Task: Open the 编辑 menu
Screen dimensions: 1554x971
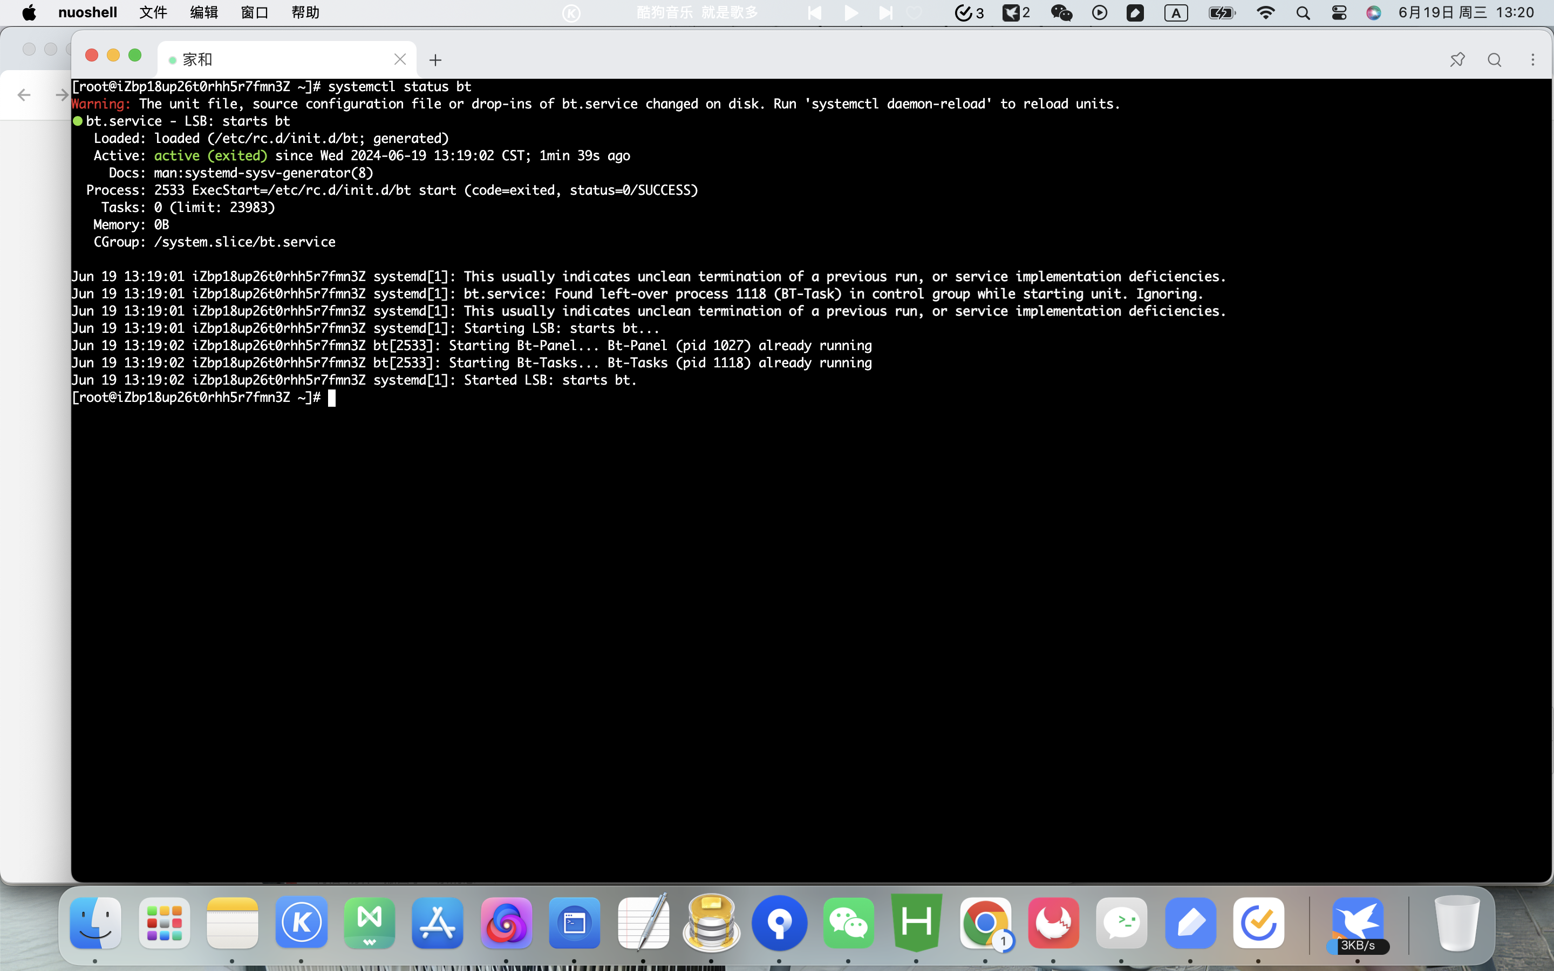Action: coord(203,13)
